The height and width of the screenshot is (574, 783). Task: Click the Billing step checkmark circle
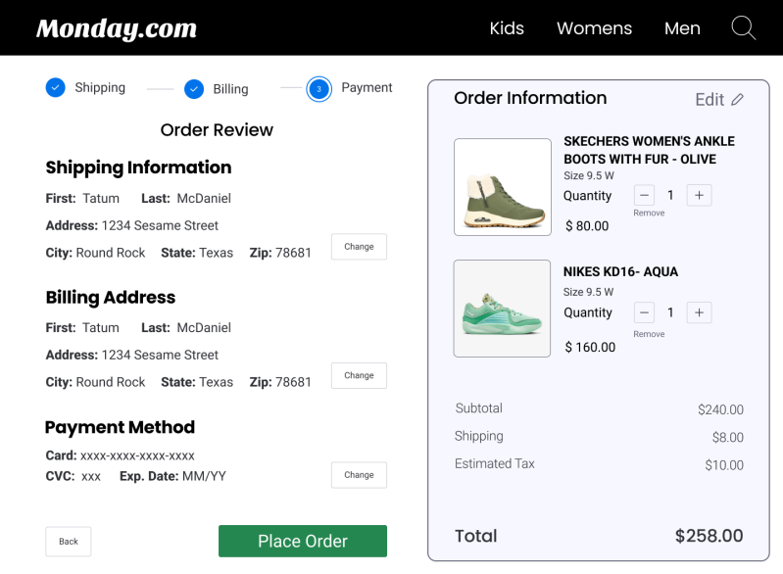point(194,89)
